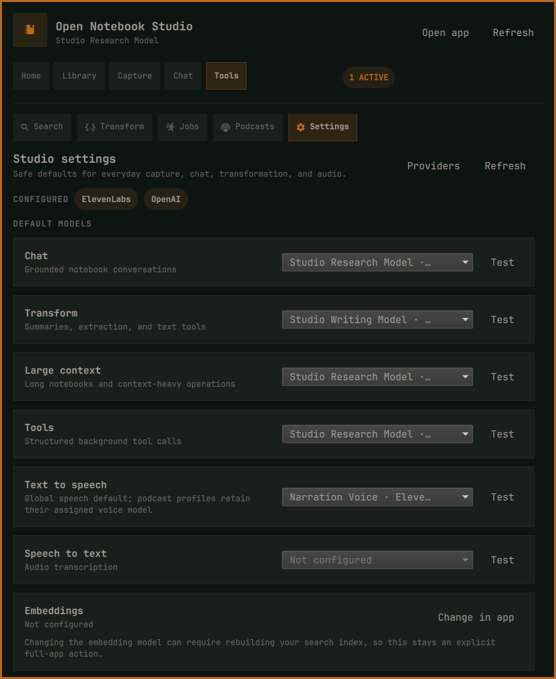Switch to the Transform sub-tab label

(122, 126)
